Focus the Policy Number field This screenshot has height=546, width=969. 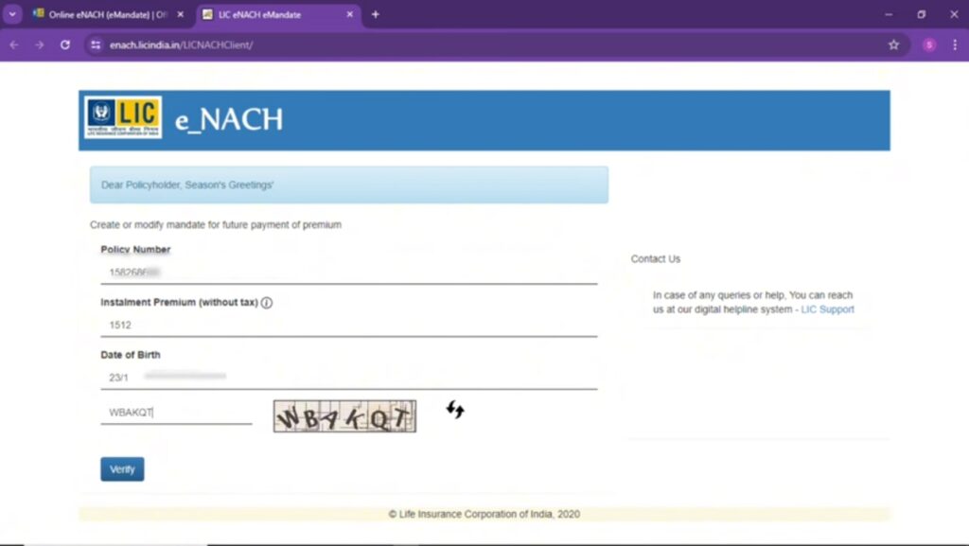349,273
